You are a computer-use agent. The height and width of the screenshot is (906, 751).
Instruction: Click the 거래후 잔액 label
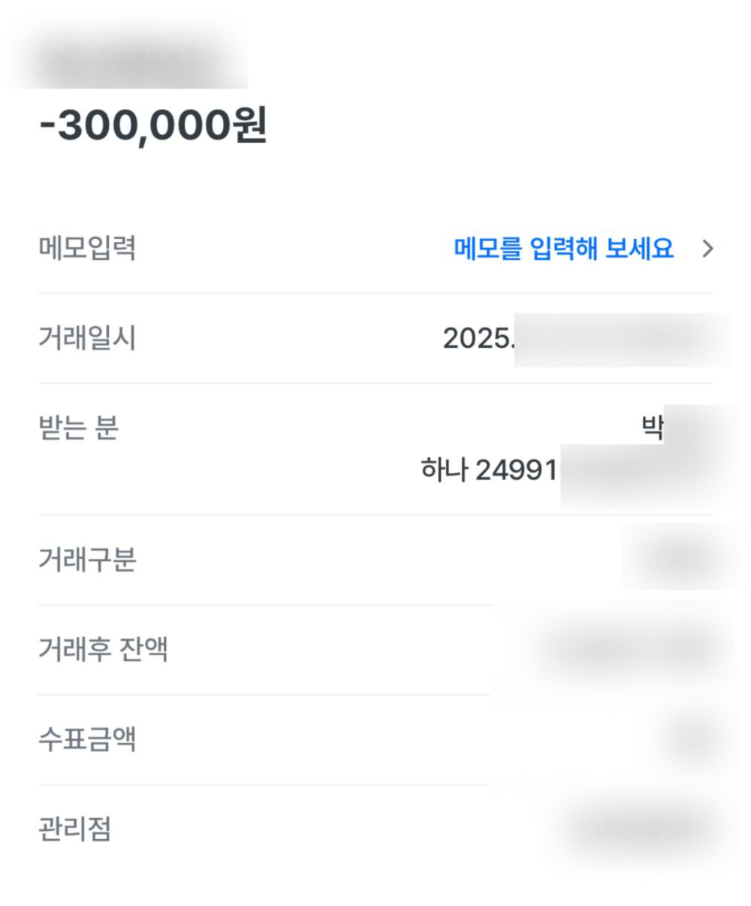tap(103, 648)
